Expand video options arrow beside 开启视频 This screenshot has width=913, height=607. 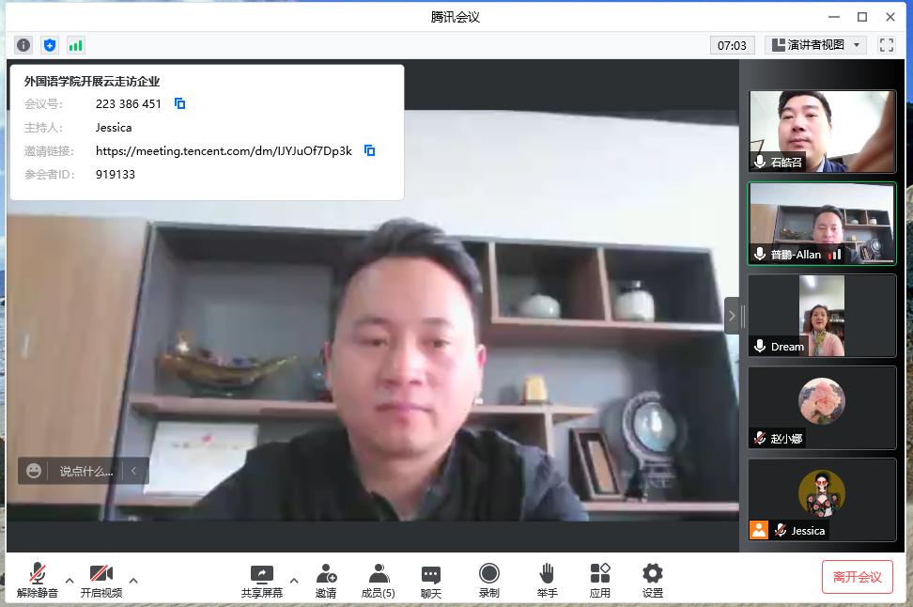click(x=133, y=580)
